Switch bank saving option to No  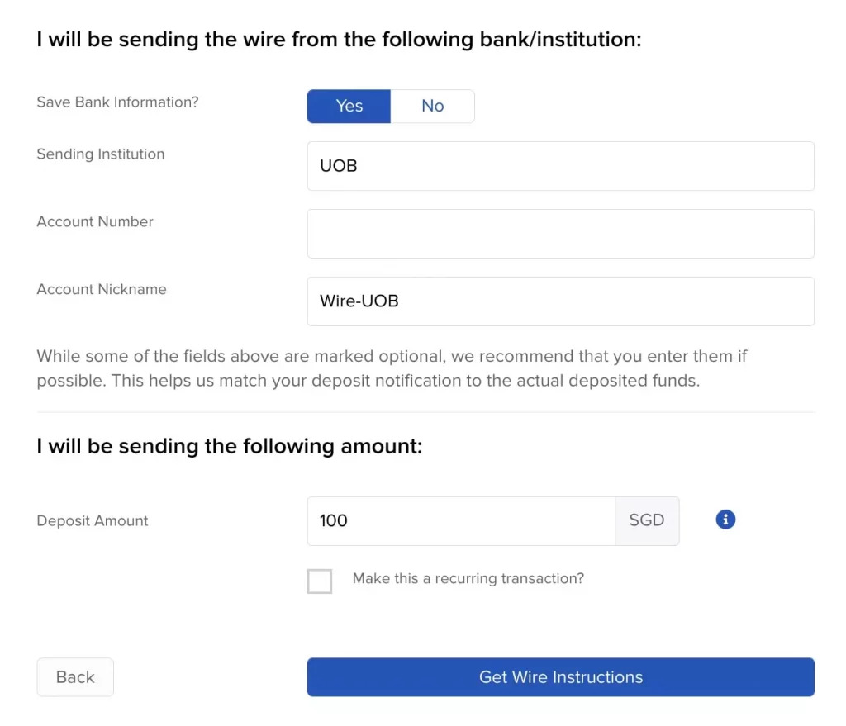(432, 106)
